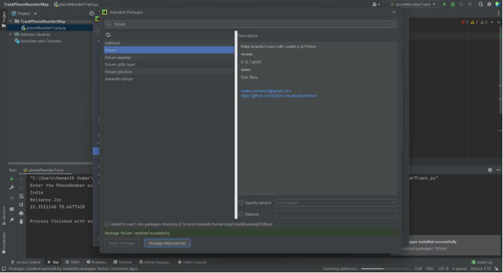Viewport: 503px width, 273px height.
Task: Click the Options text input field
Action: pos(336,214)
